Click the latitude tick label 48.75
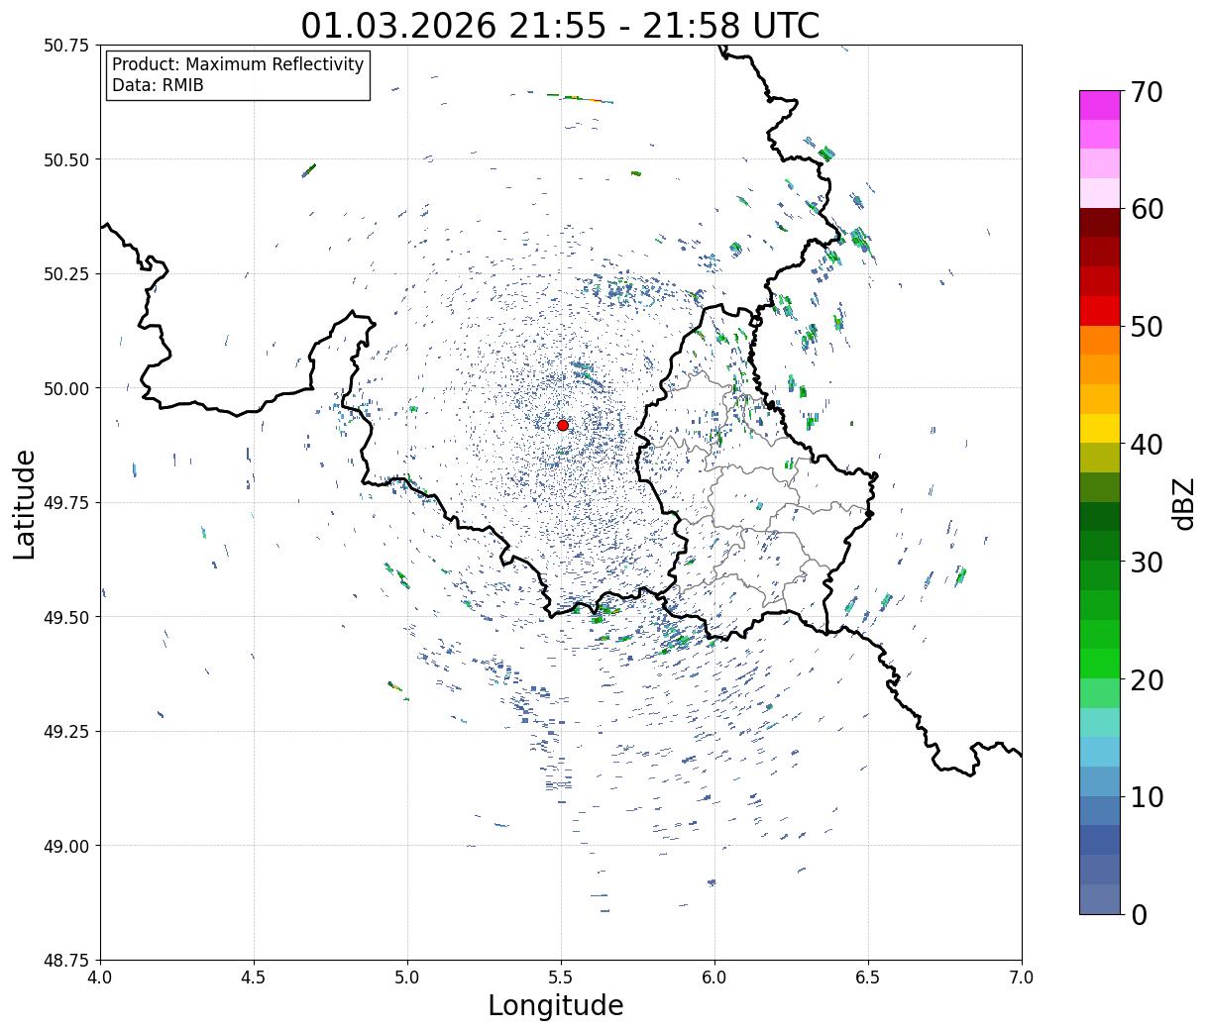The image size is (1208, 1030). (65, 961)
